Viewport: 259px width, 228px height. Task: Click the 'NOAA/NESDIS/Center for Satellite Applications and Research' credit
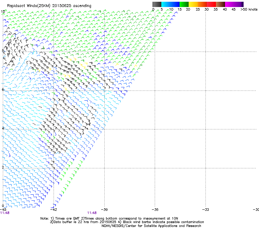(151, 226)
